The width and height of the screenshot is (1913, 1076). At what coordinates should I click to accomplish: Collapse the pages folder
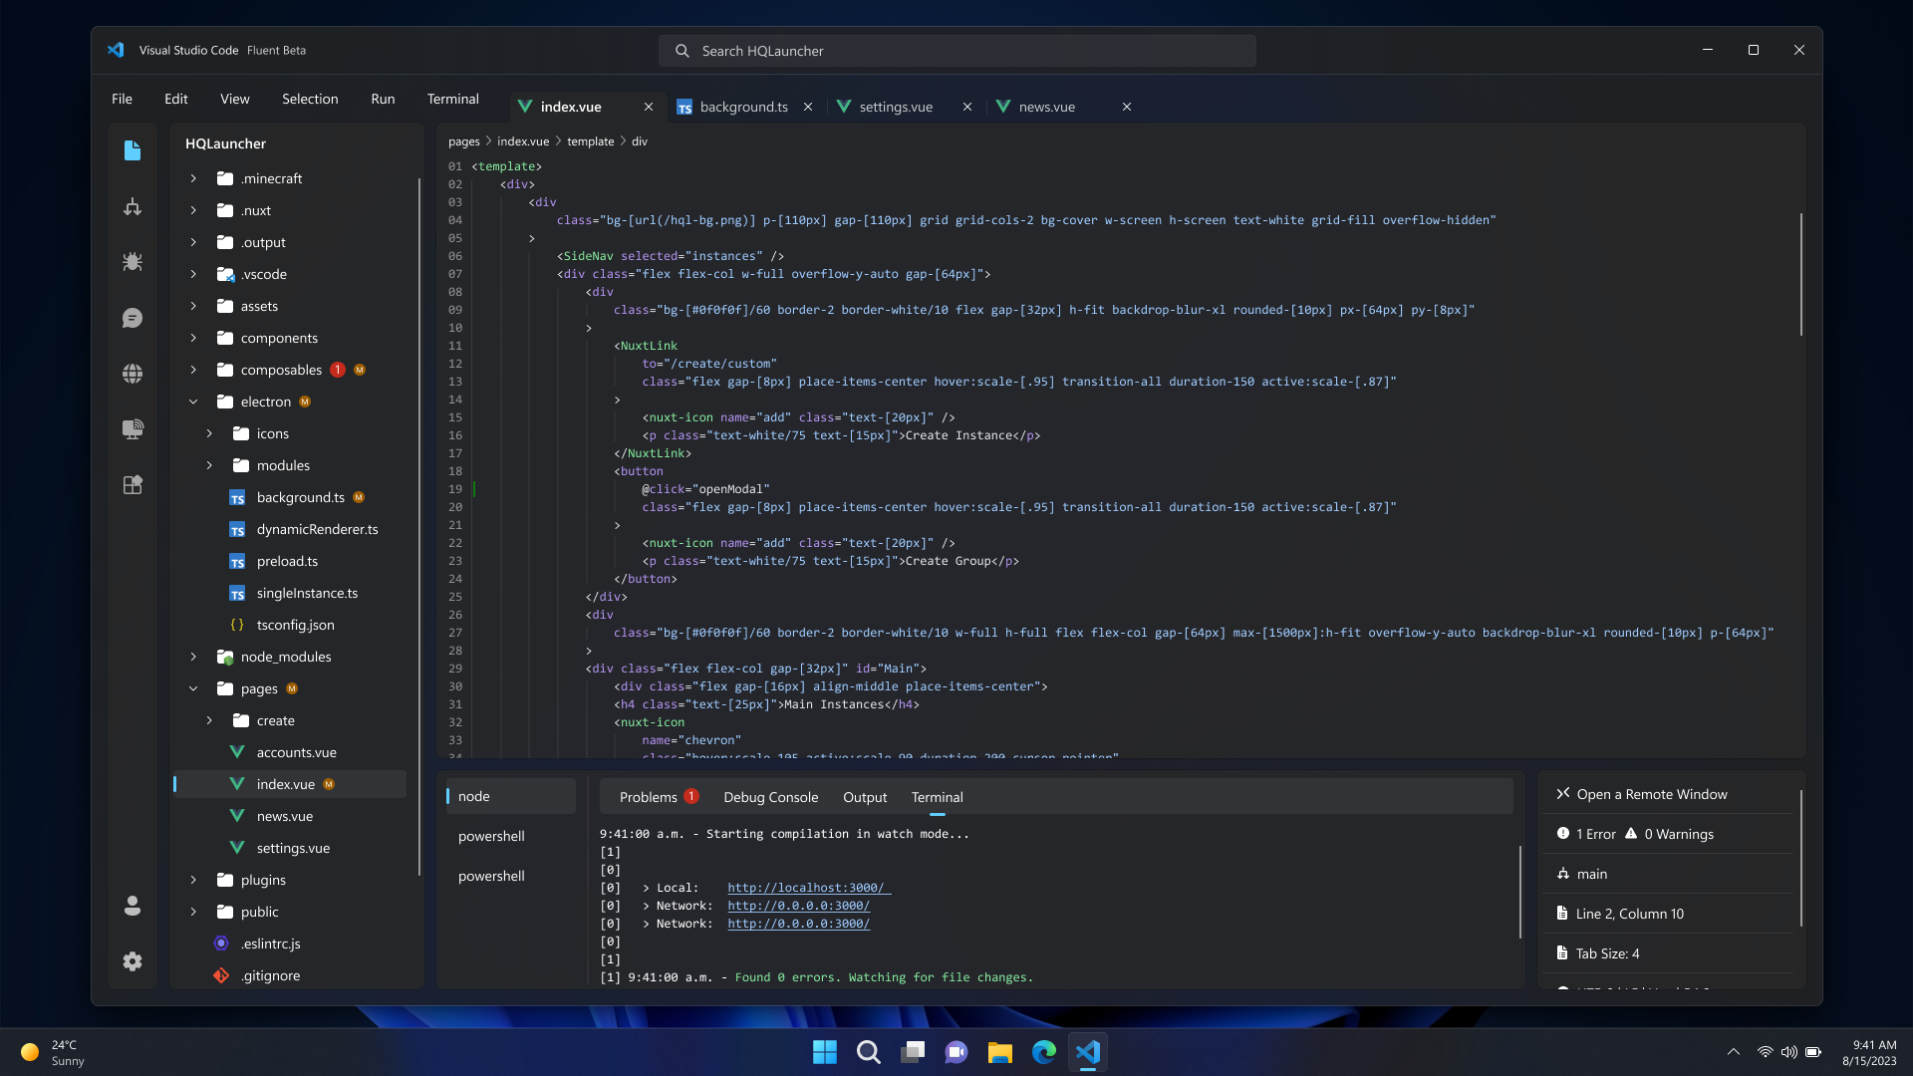pyautogui.click(x=193, y=688)
